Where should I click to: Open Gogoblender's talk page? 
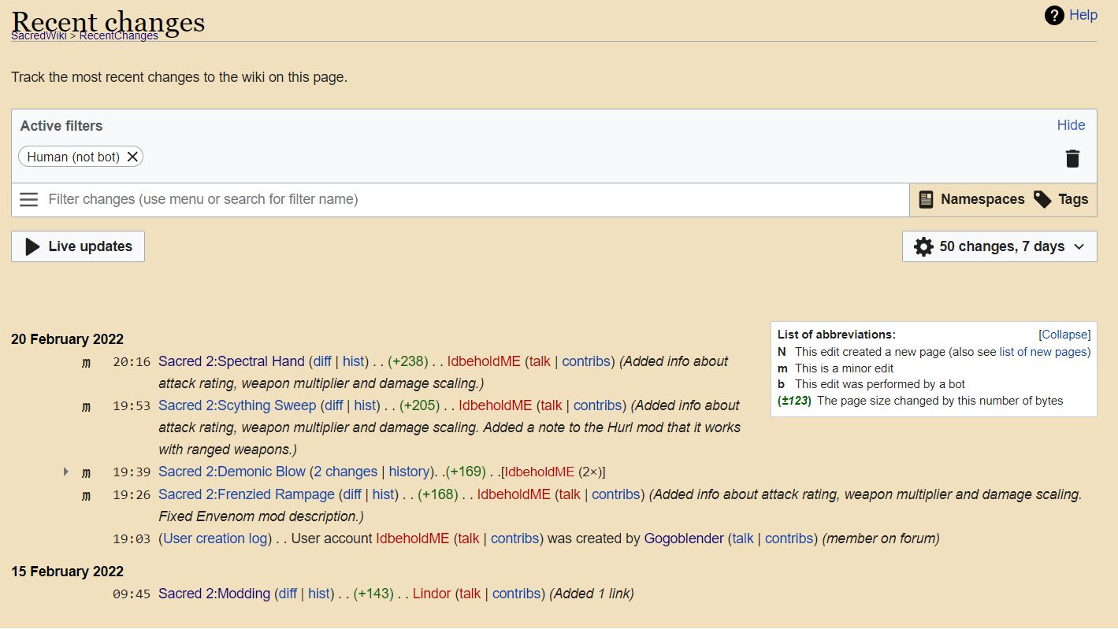(x=743, y=538)
